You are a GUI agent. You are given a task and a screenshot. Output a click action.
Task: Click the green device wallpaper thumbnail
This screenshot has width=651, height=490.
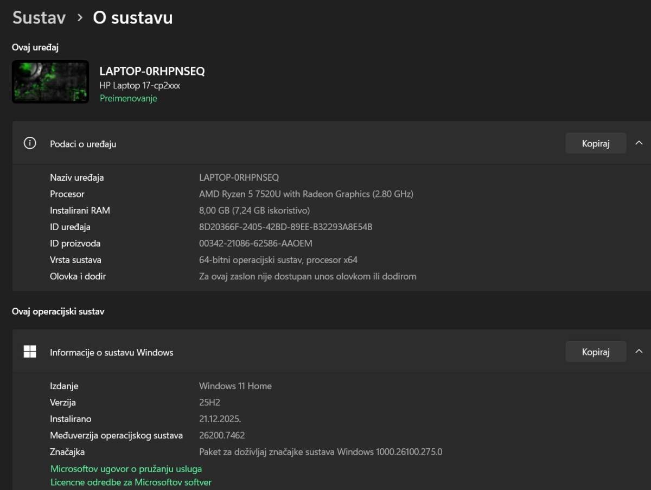[x=50, y=81]
